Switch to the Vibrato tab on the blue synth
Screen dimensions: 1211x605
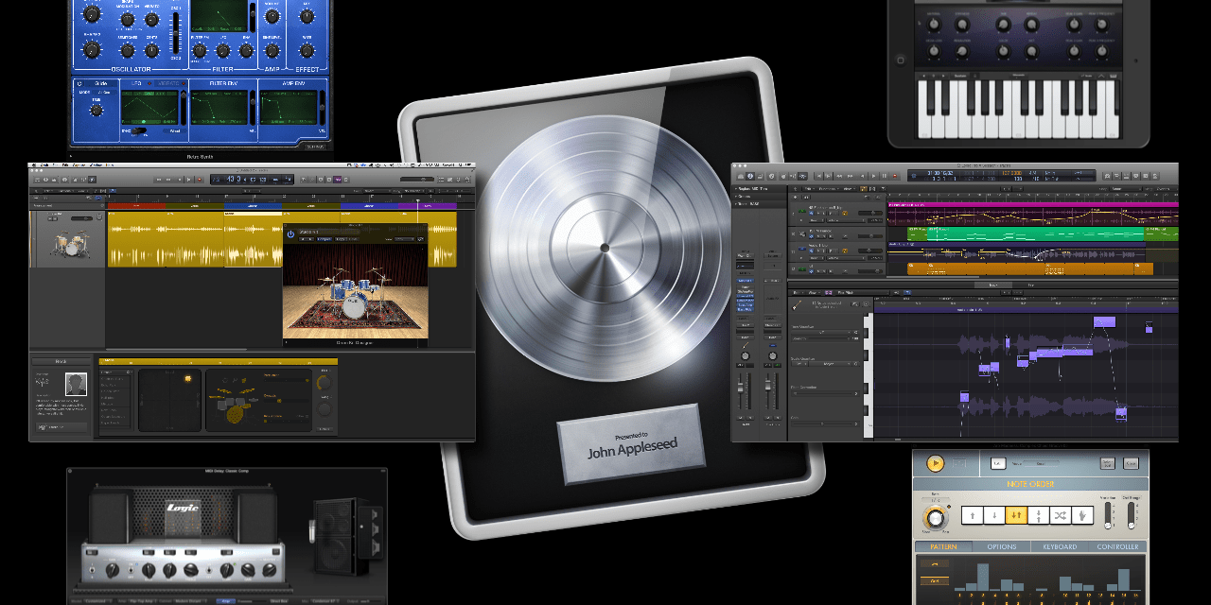pyautogui.click(x=168, y=83)
